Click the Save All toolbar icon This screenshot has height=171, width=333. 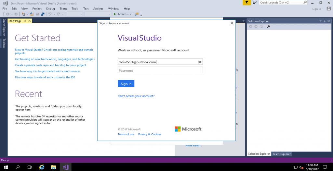coord(43,14)
